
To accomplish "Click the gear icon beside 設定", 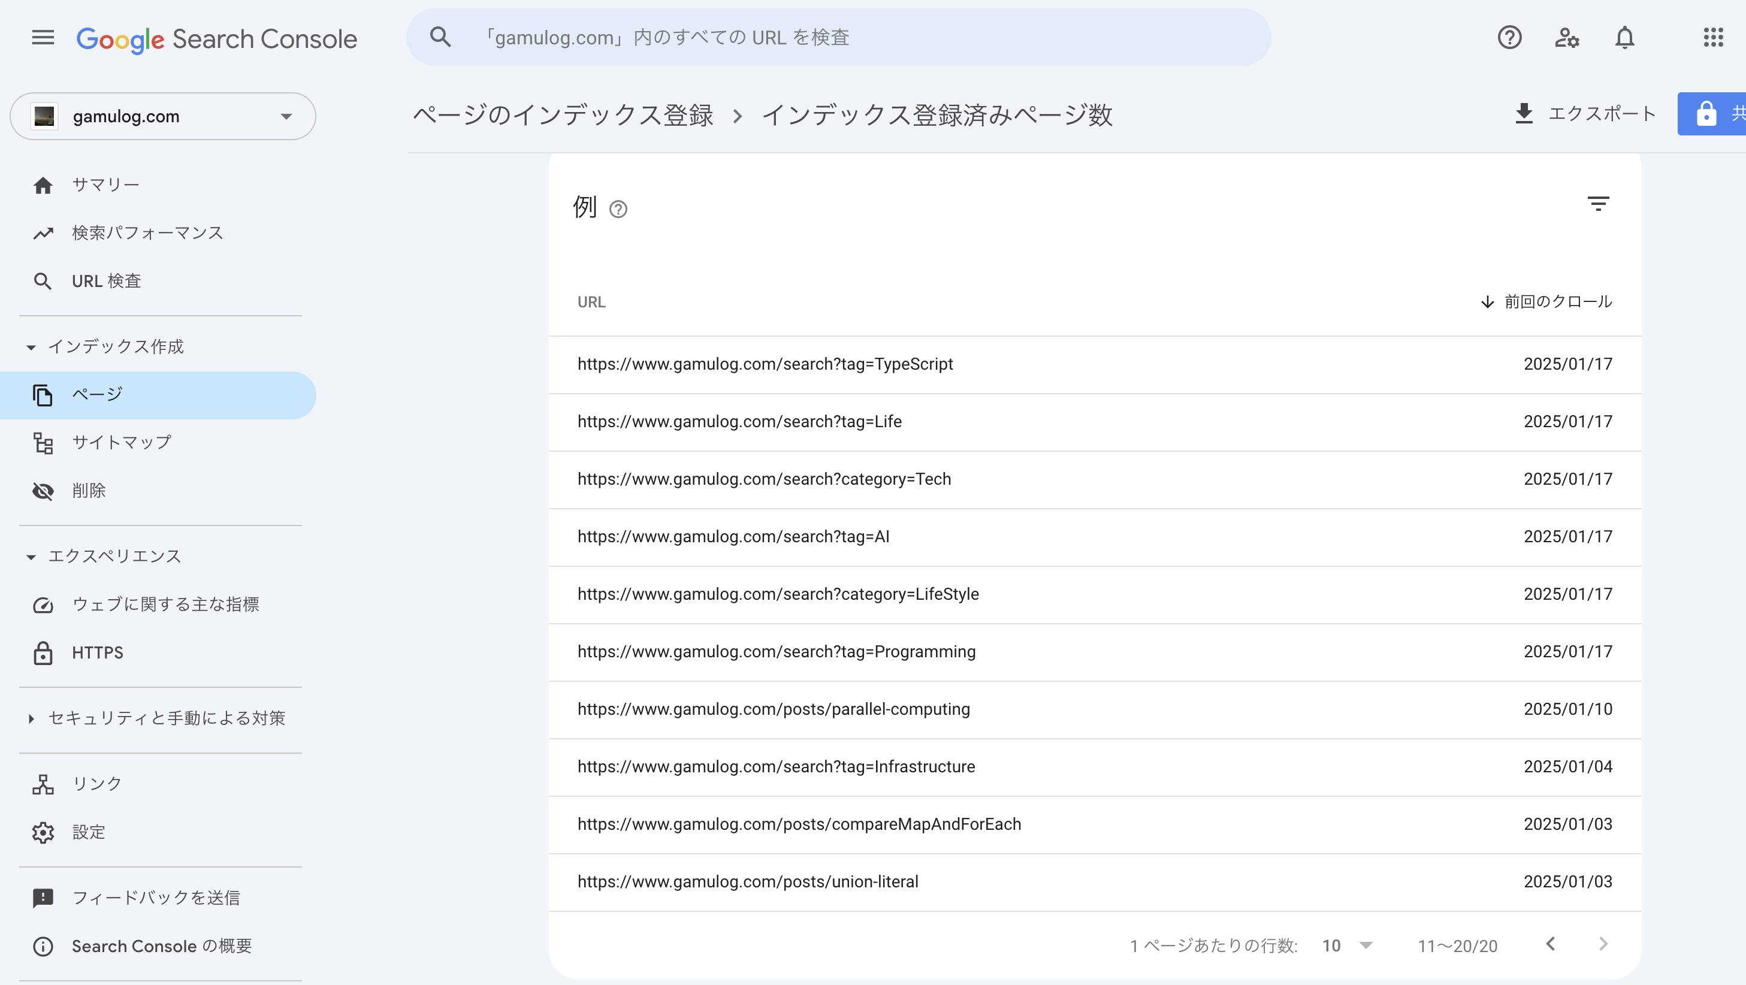I will tap(43, 832).
